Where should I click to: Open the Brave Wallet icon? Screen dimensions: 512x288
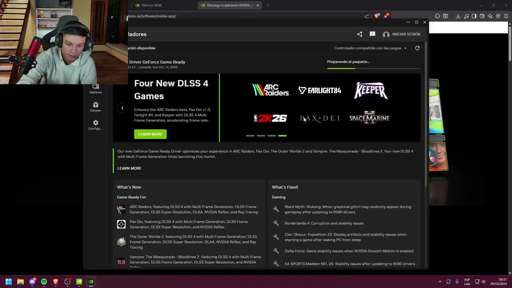482,16
